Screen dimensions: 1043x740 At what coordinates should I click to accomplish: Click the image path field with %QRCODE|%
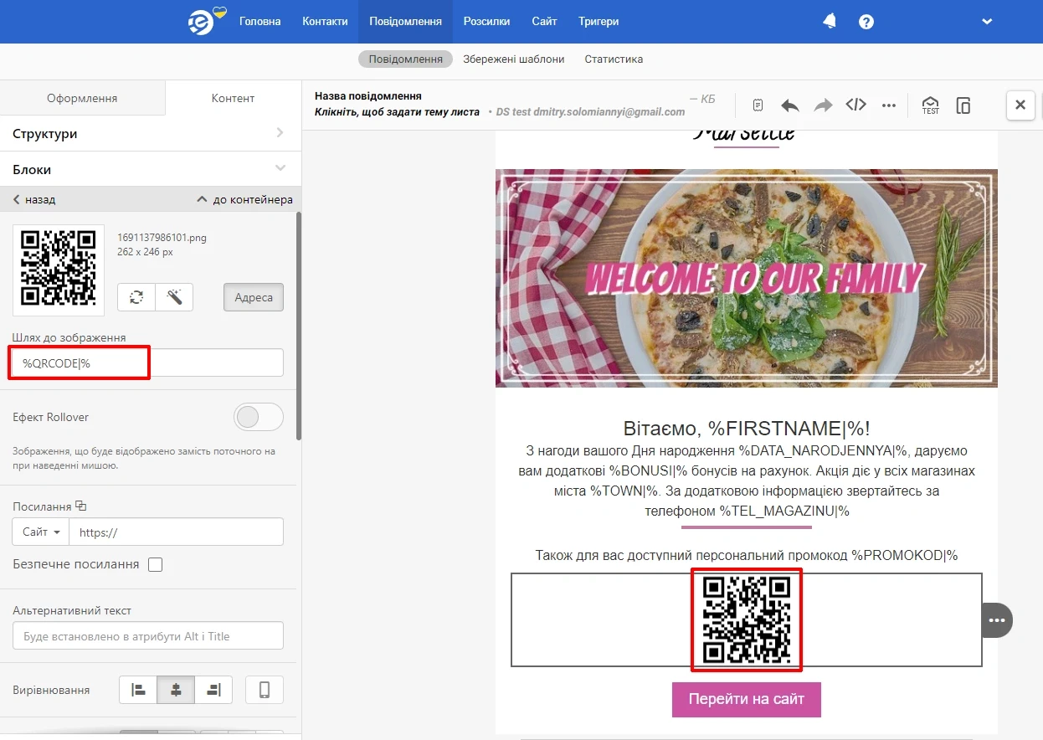pos(148,362)
